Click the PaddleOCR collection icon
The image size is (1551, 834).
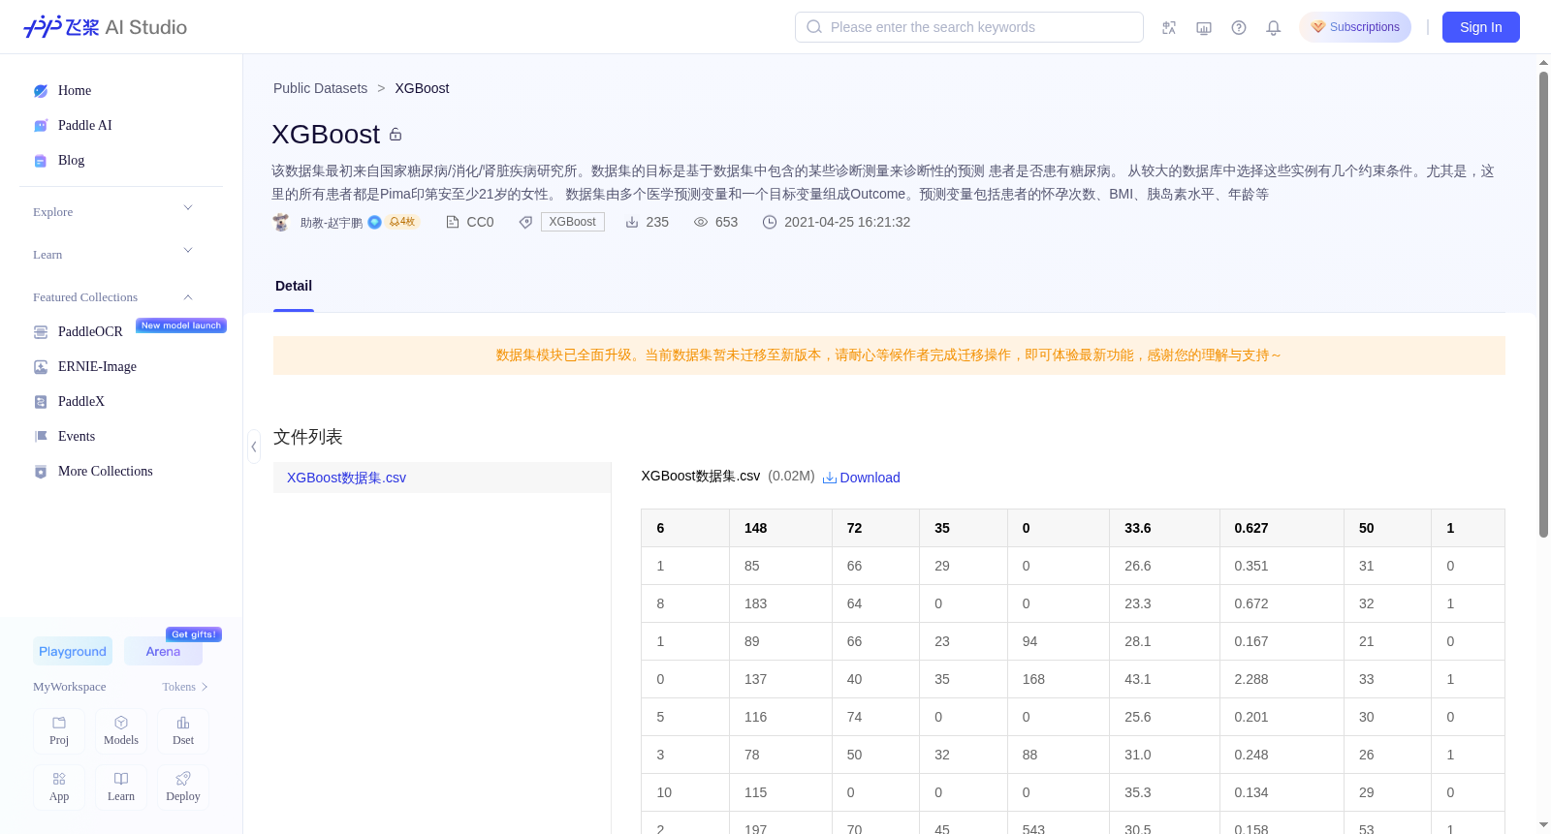[x=41, y=332]
